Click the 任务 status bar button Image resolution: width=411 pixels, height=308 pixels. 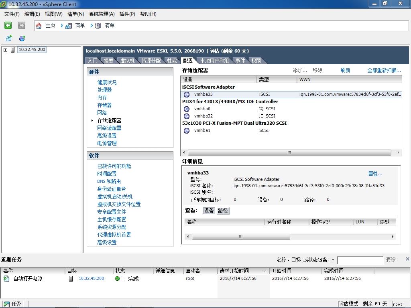pos(12,304)
